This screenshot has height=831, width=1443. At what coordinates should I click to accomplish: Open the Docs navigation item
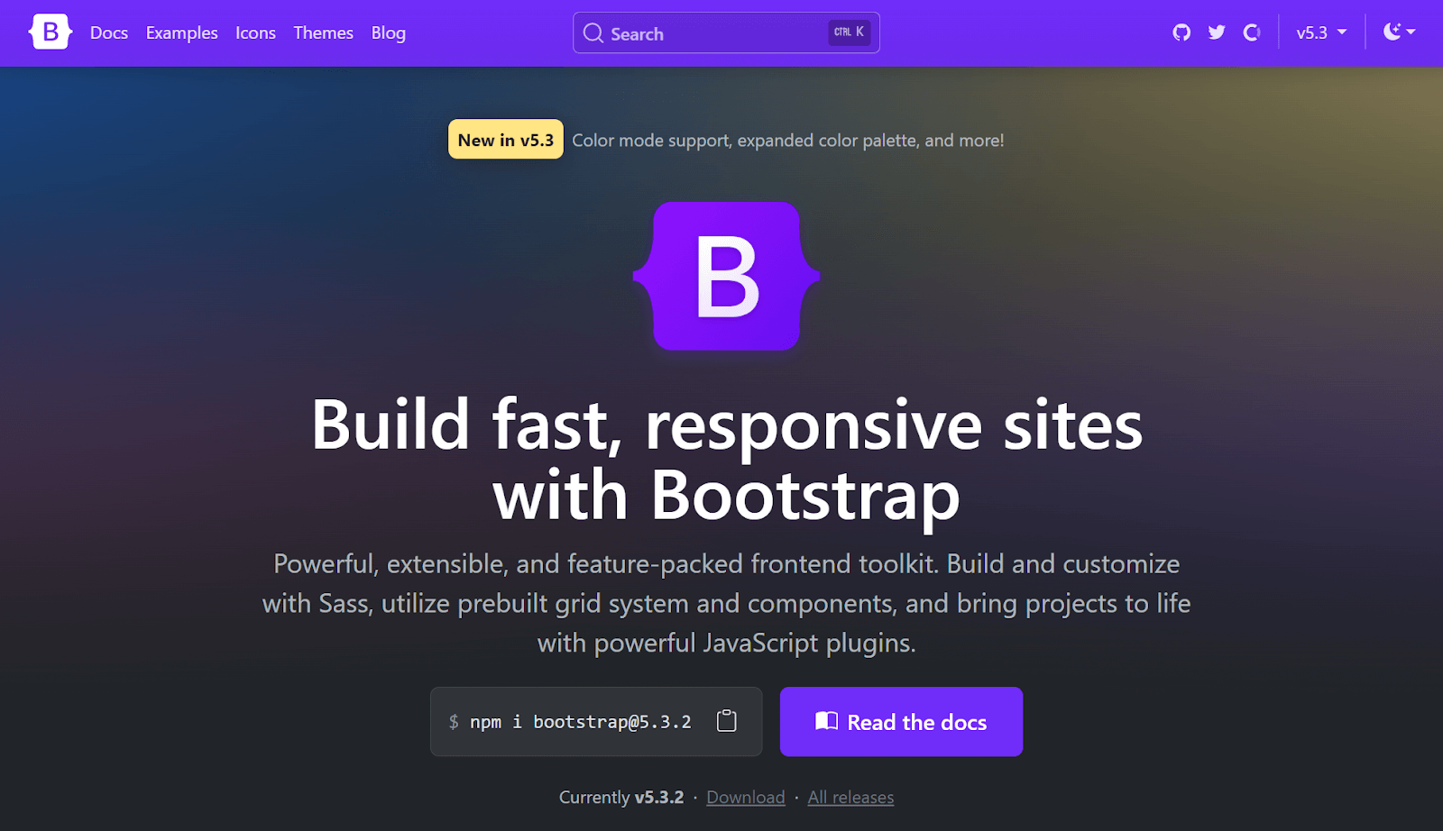(108, 32)
